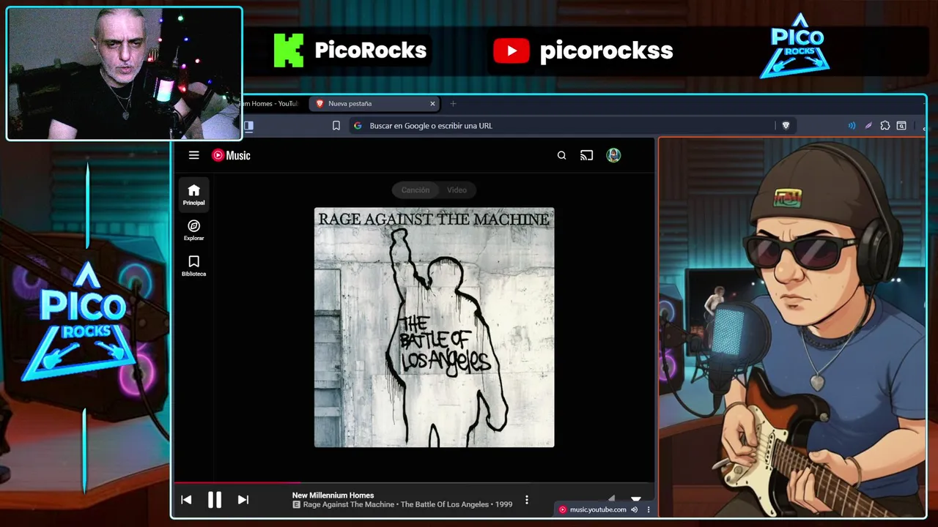The image size is (938, 527).
Task: Close the Nueva pestaña tab
Action: [x=432, y=104]
